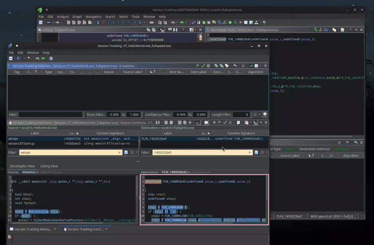
Task: Click the Ghidra dragon icon in Destination Tool title bar
Action: coord(40,10)
